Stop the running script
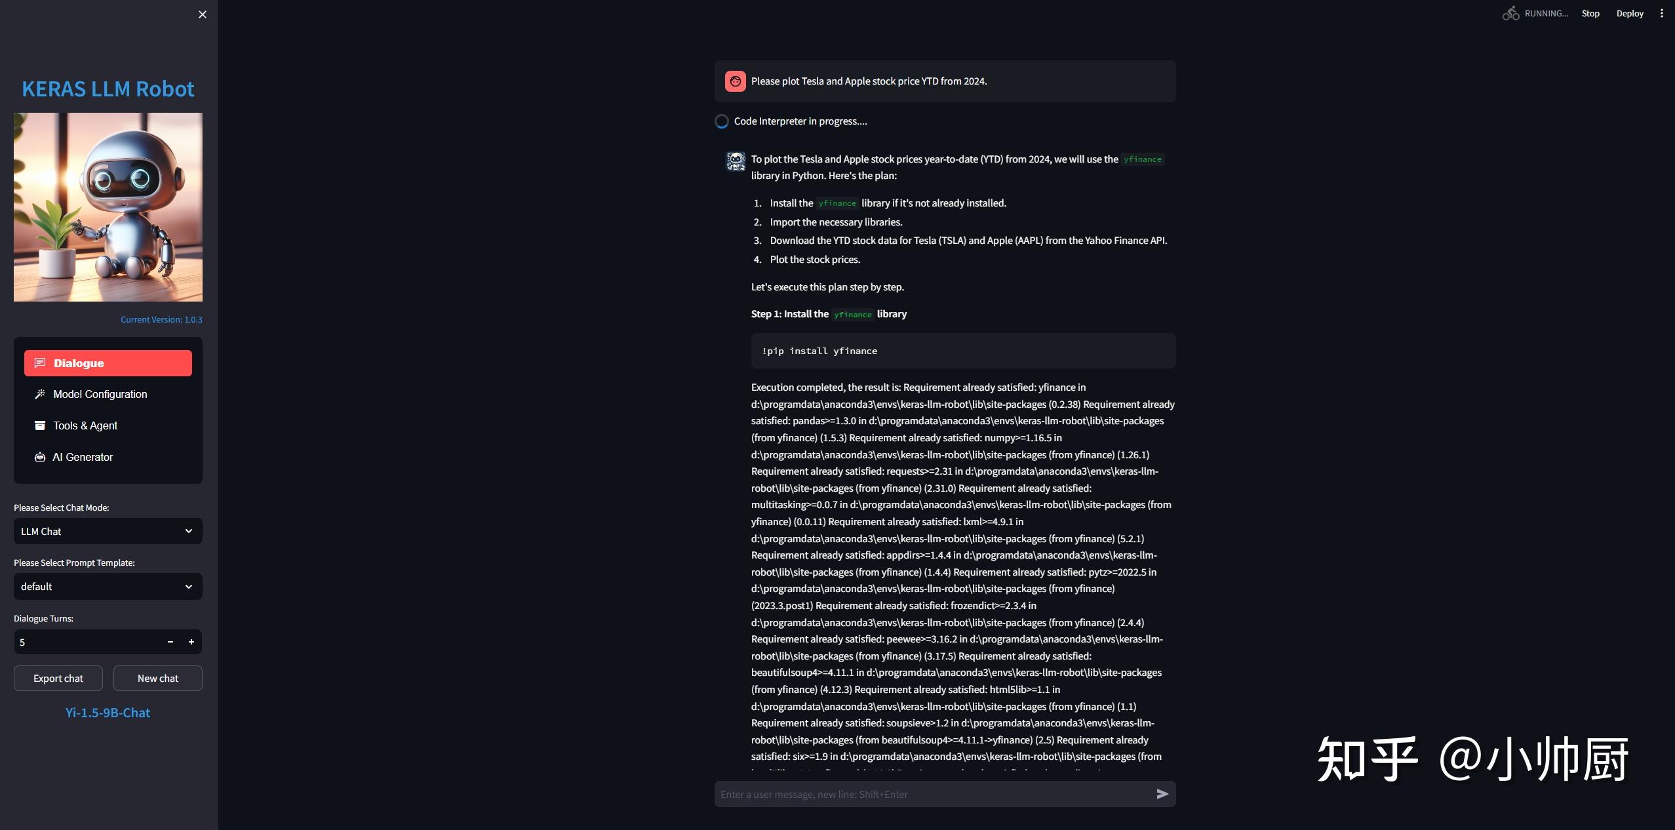The image size is (1675, 830). [x=1590, y=13]
